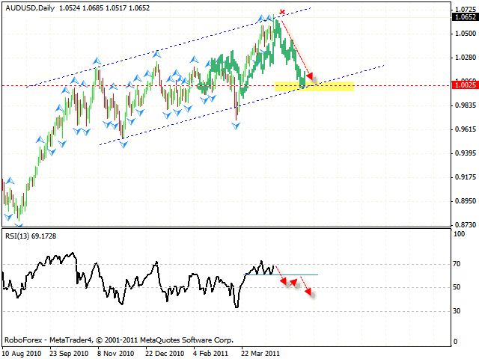Click the 22 Mar 2011 date label
This screenshot has height=359, width=479.
pos(260,352)
